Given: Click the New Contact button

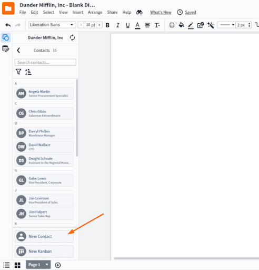Looking at the screenshot, I should click(x=44, y=236).
